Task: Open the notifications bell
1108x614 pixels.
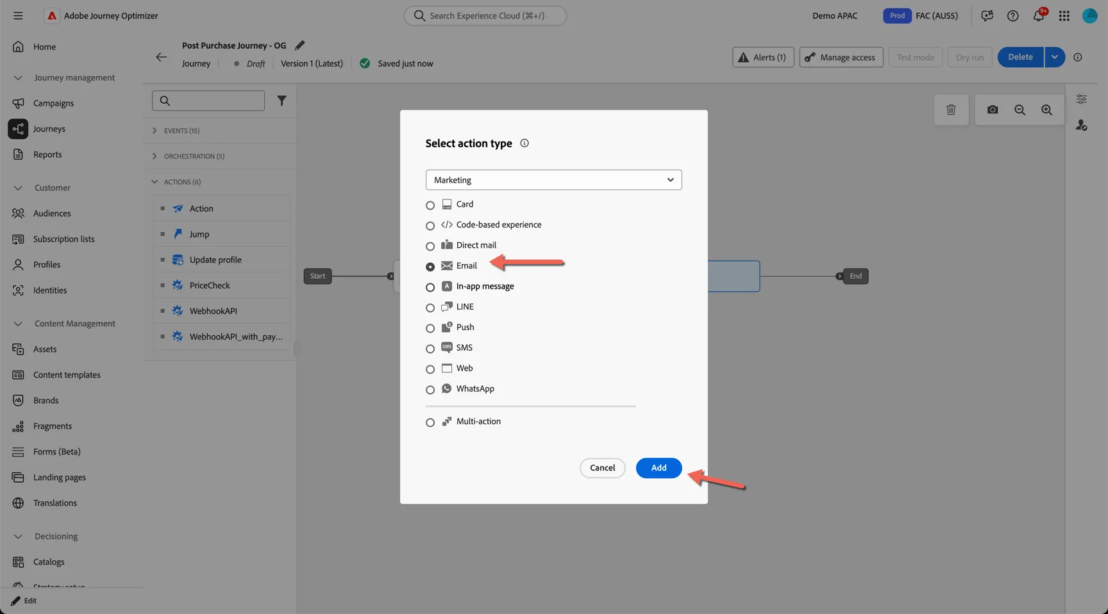Action: [1039, 15]
